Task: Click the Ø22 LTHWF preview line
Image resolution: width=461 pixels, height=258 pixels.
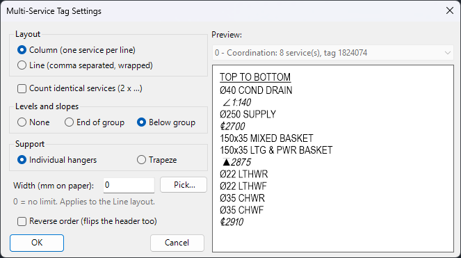Action: click(x=243, y=186)
